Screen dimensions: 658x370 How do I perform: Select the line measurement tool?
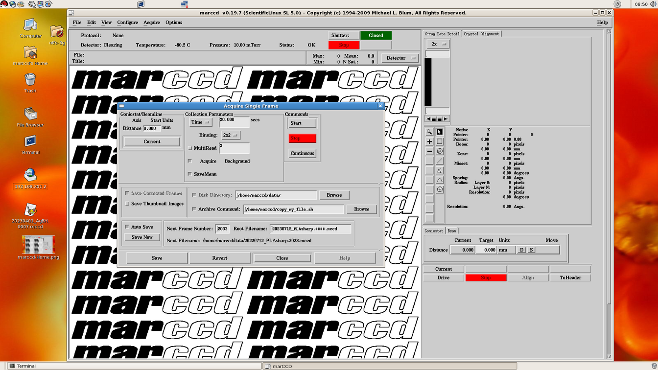point(440,161)
